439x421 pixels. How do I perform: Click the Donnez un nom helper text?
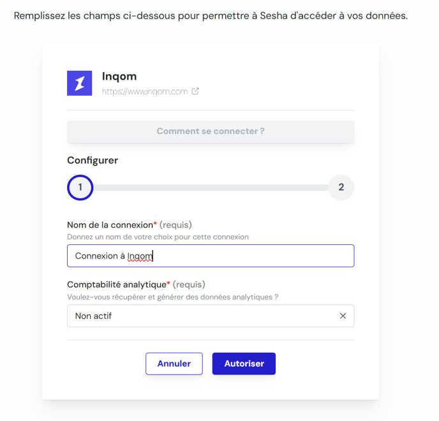[x=158, y=237]
